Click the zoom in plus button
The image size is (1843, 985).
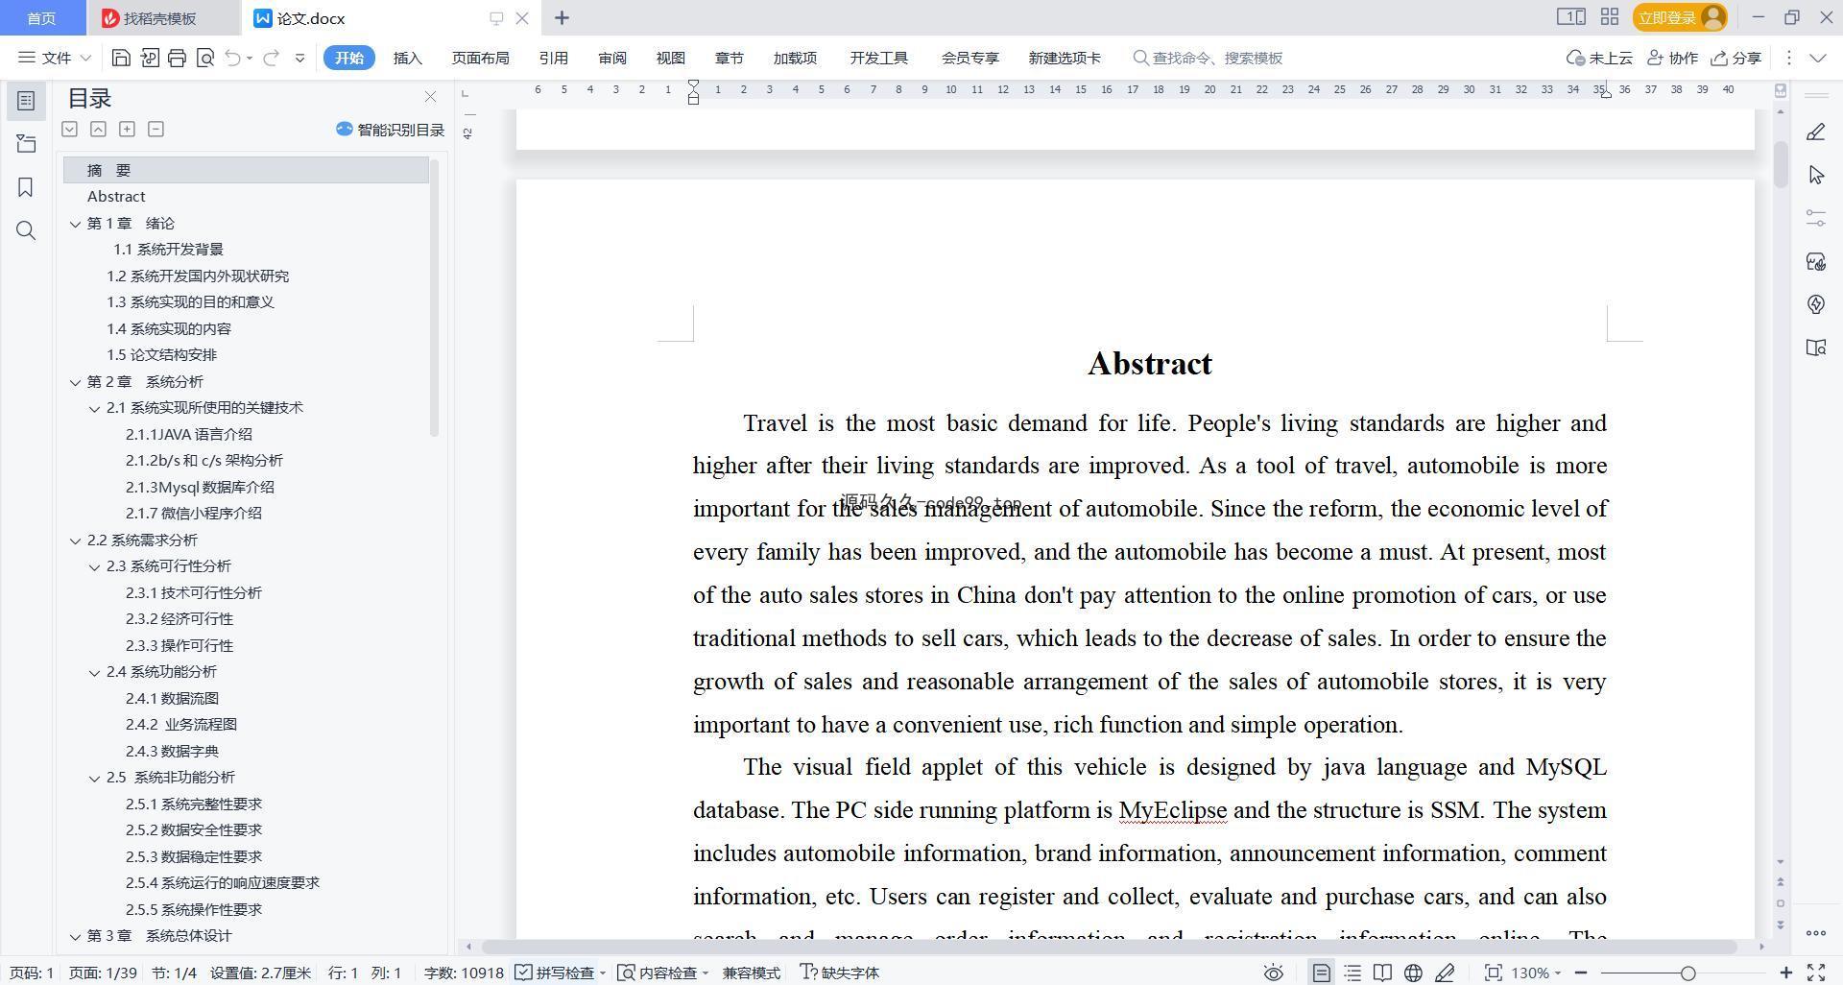(x=1786, y=973)
